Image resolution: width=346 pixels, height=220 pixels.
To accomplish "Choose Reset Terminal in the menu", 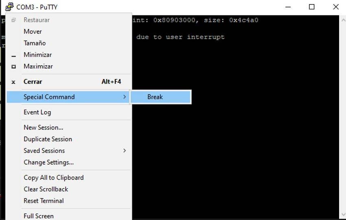I will 44,201.
